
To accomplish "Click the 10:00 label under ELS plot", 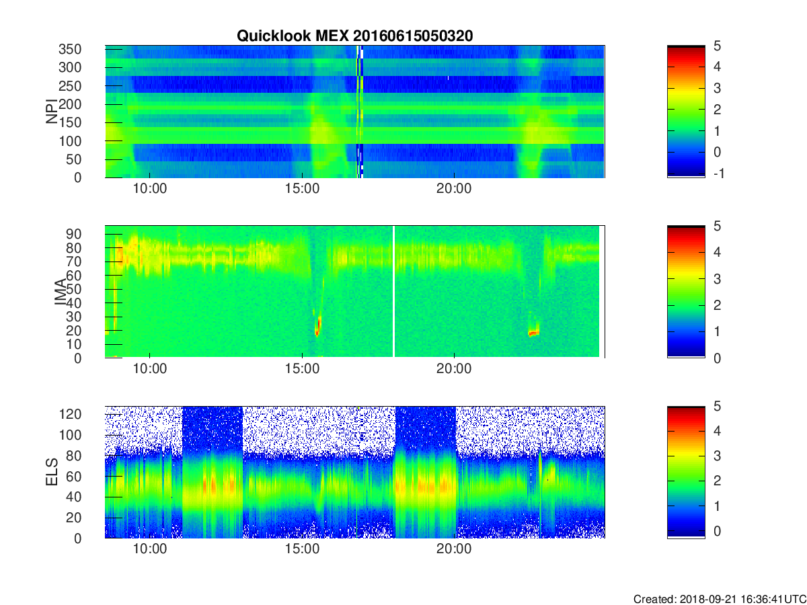I will (149, 550).
